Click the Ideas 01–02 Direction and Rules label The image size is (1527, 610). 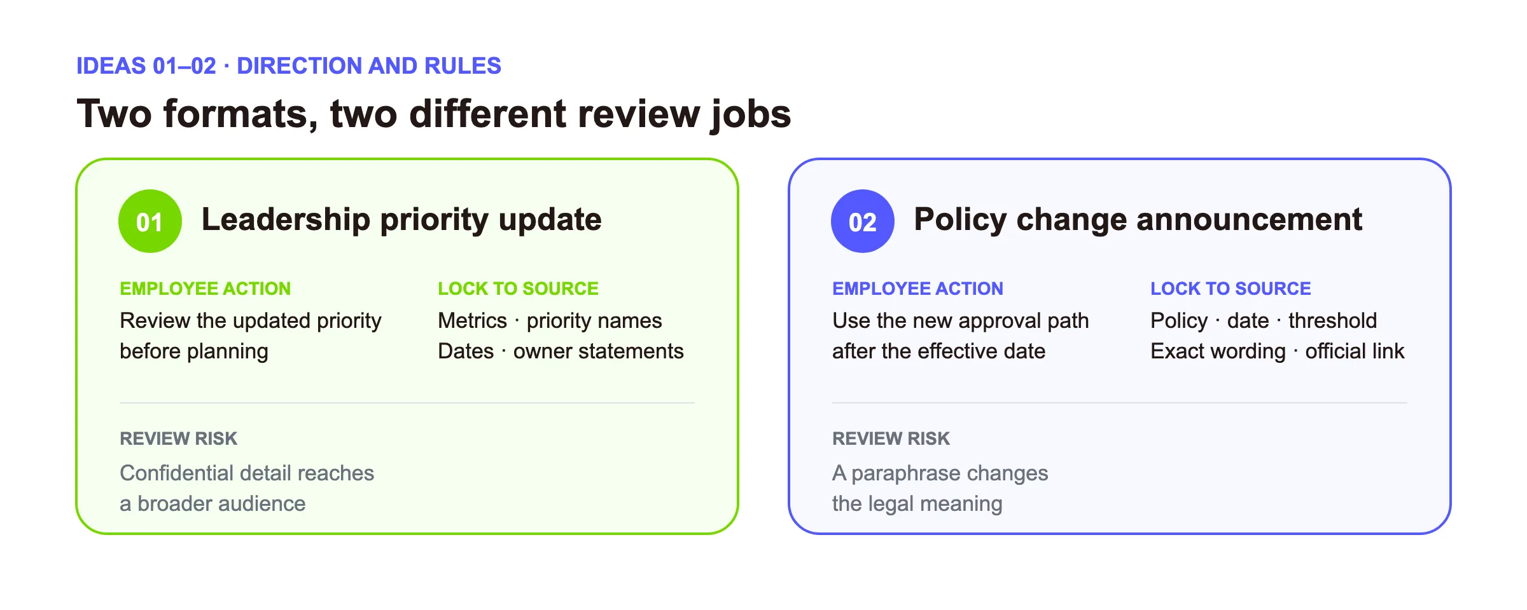289,66
